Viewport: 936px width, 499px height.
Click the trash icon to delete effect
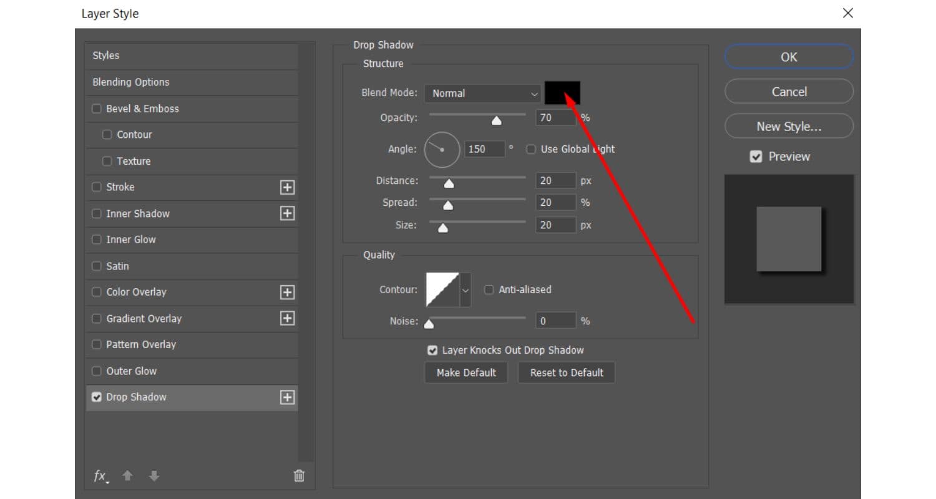click(x=299, y=476)
